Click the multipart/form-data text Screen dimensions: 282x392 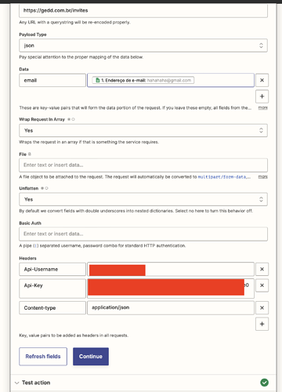(222, 177)
